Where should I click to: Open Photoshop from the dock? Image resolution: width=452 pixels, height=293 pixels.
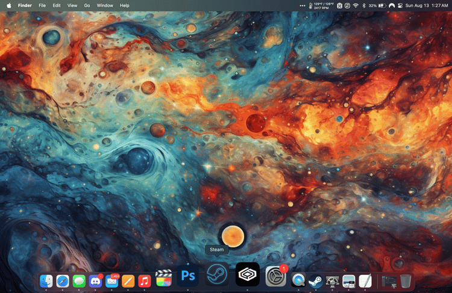tap(187, 276)
